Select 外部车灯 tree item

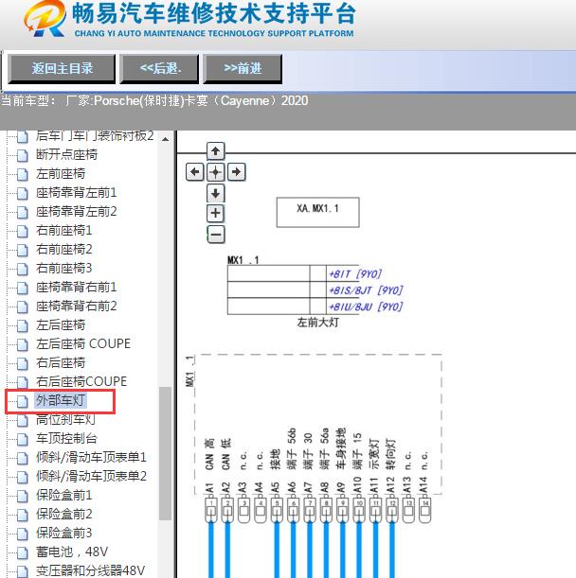pyautogui.click(x=61, y=400)
